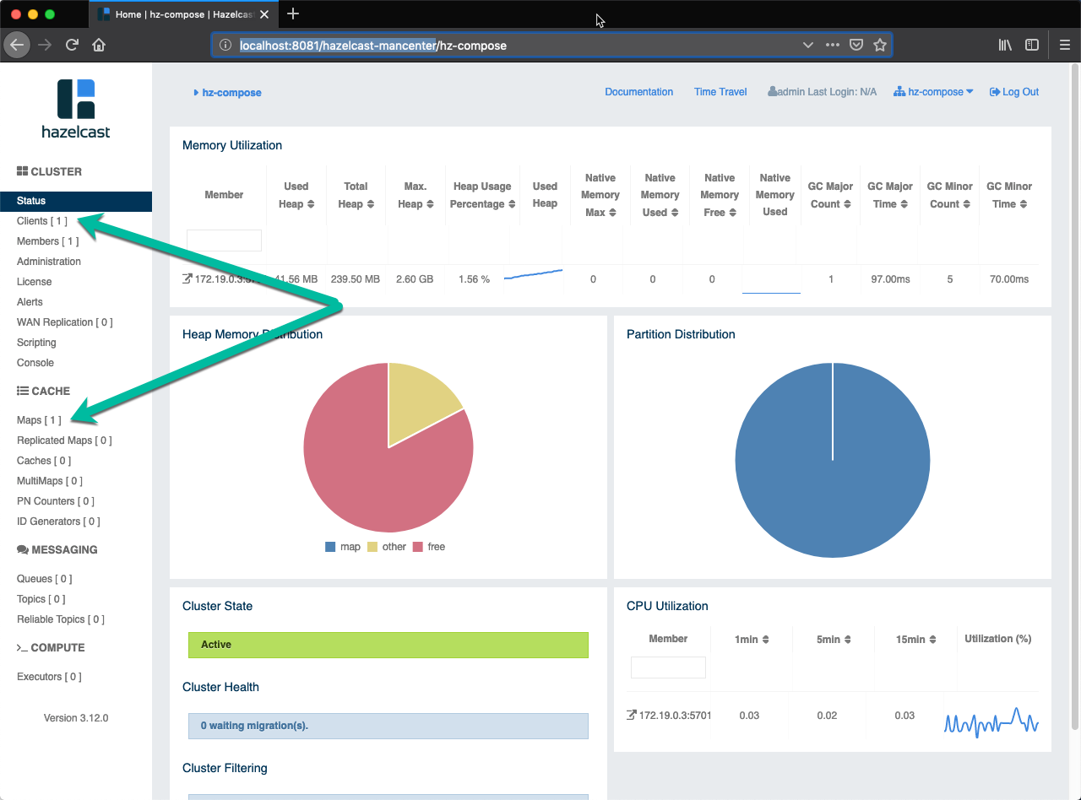Click the Hazelcast logo

click(76, 108)
